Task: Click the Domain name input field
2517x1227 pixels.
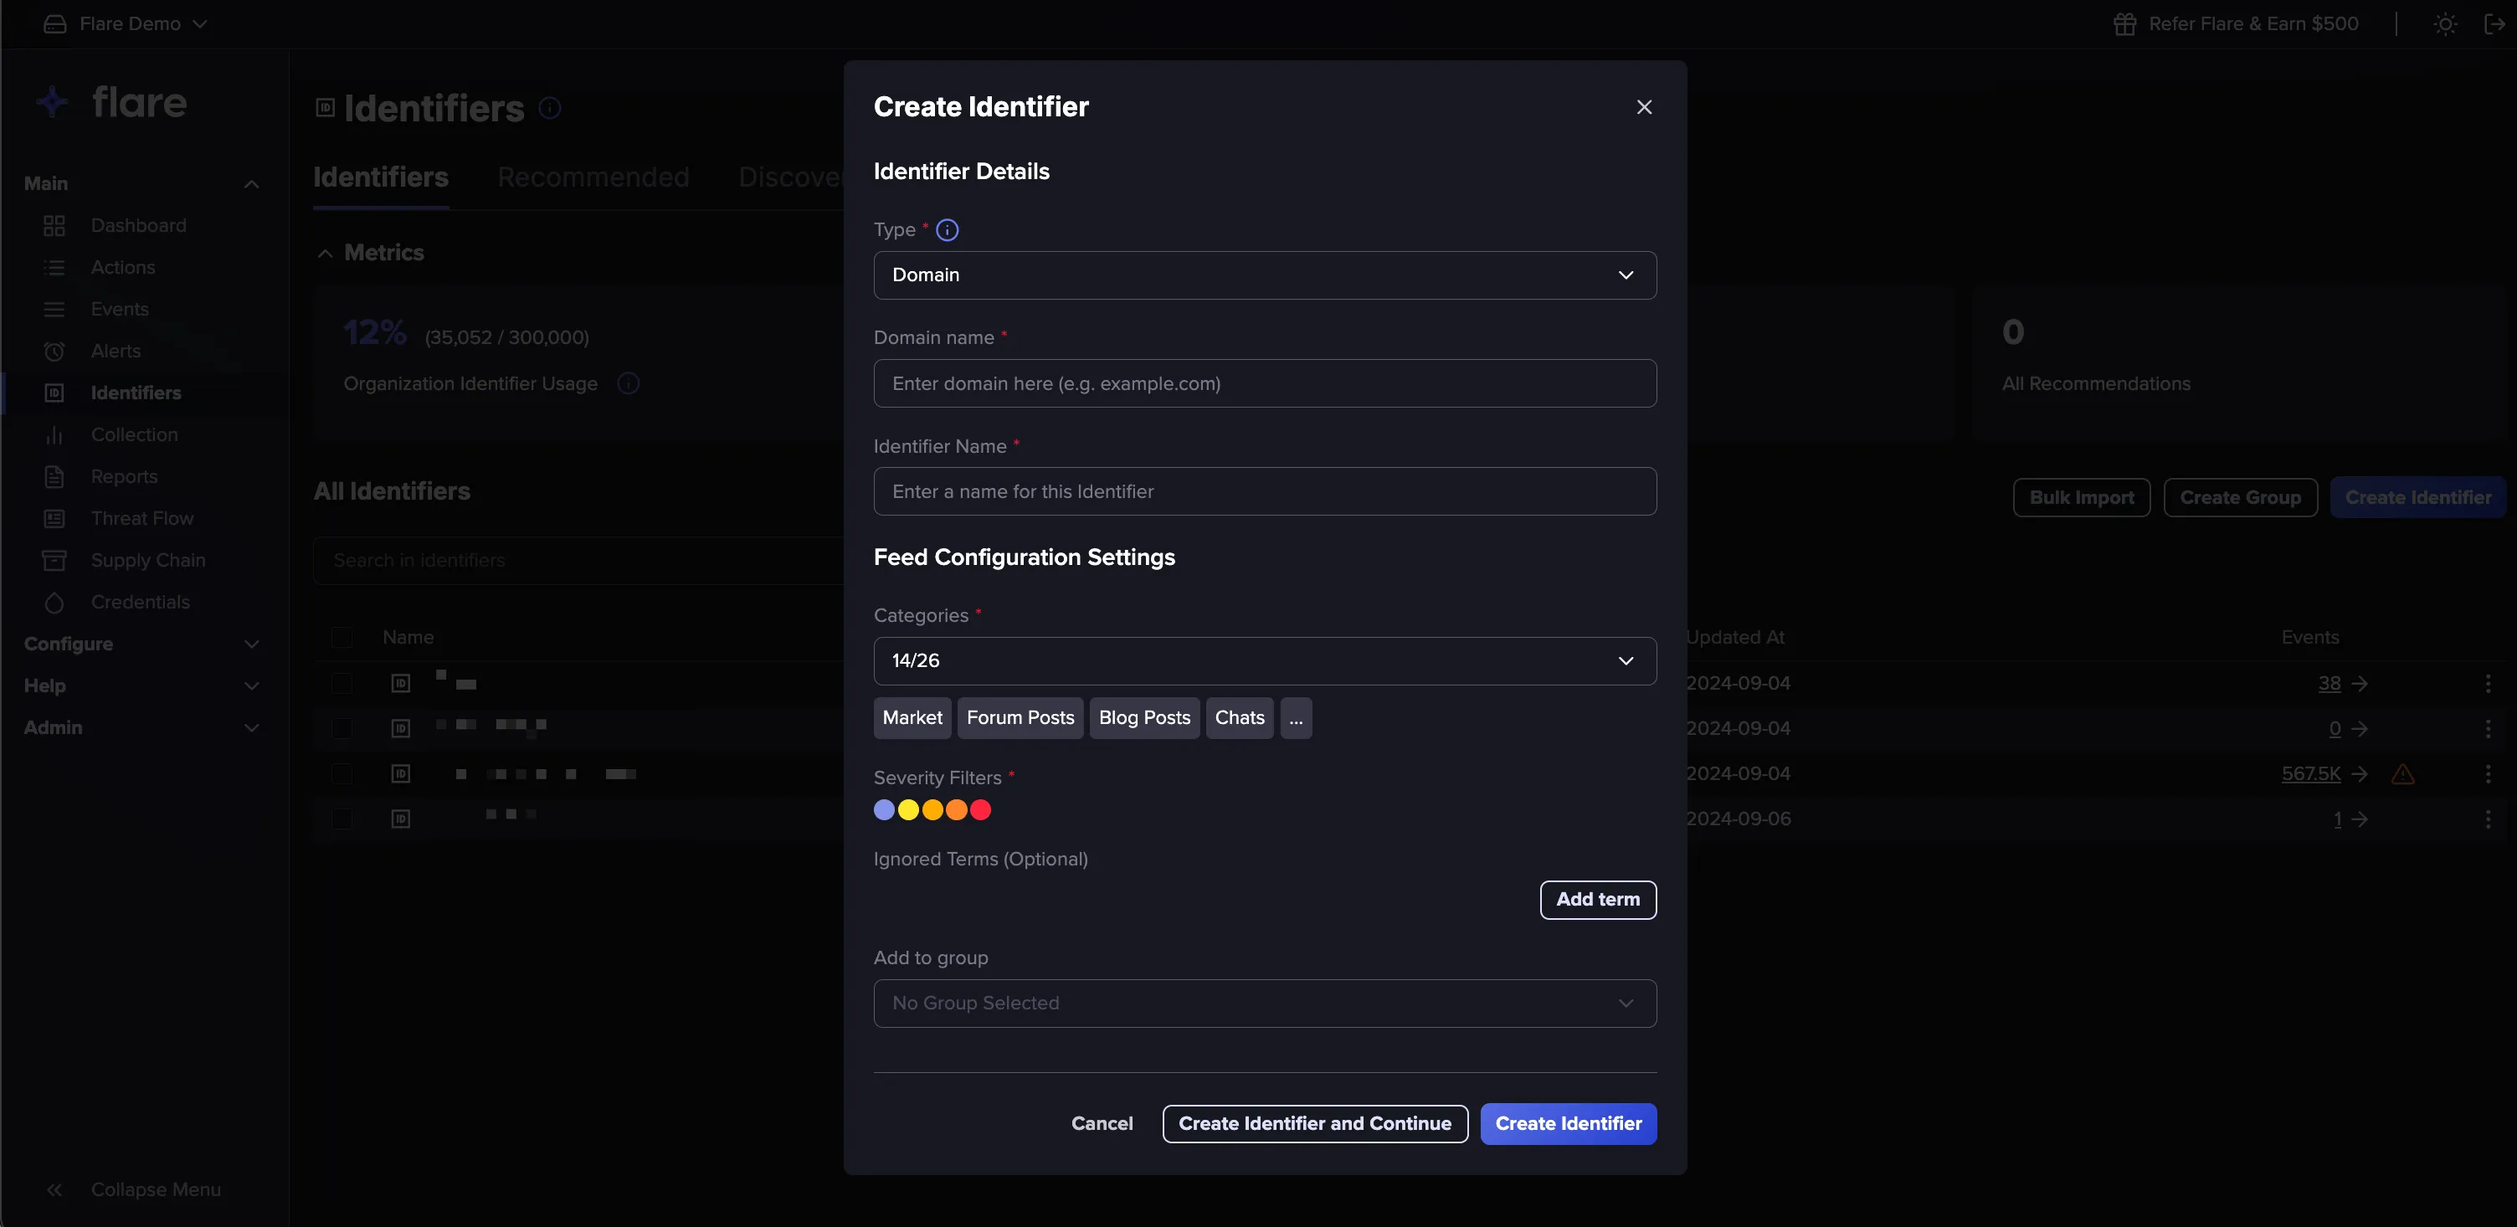Action: [x=1265, y=384]
